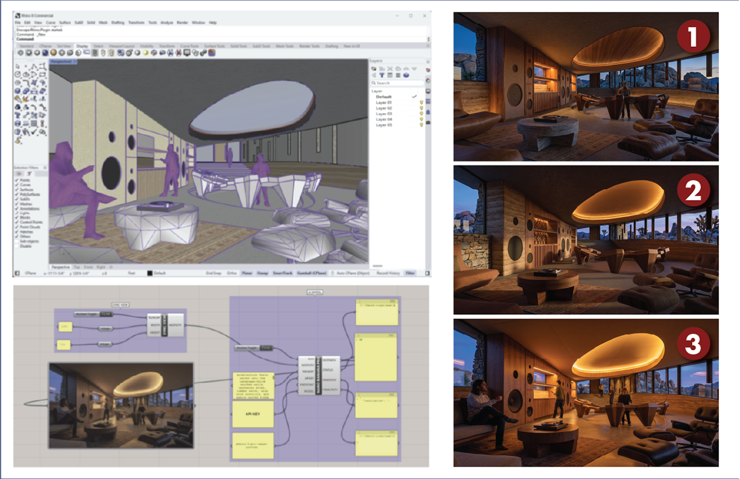Click the red X icon in Display toolbar
740x479 pixels.
click(179, 53)
